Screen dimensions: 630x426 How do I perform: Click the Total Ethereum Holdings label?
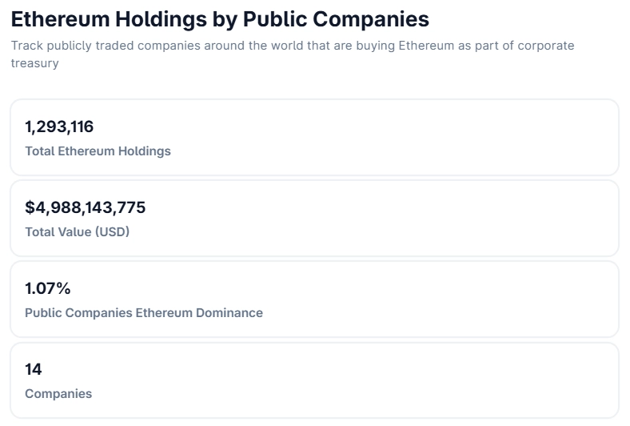point(98,151)
